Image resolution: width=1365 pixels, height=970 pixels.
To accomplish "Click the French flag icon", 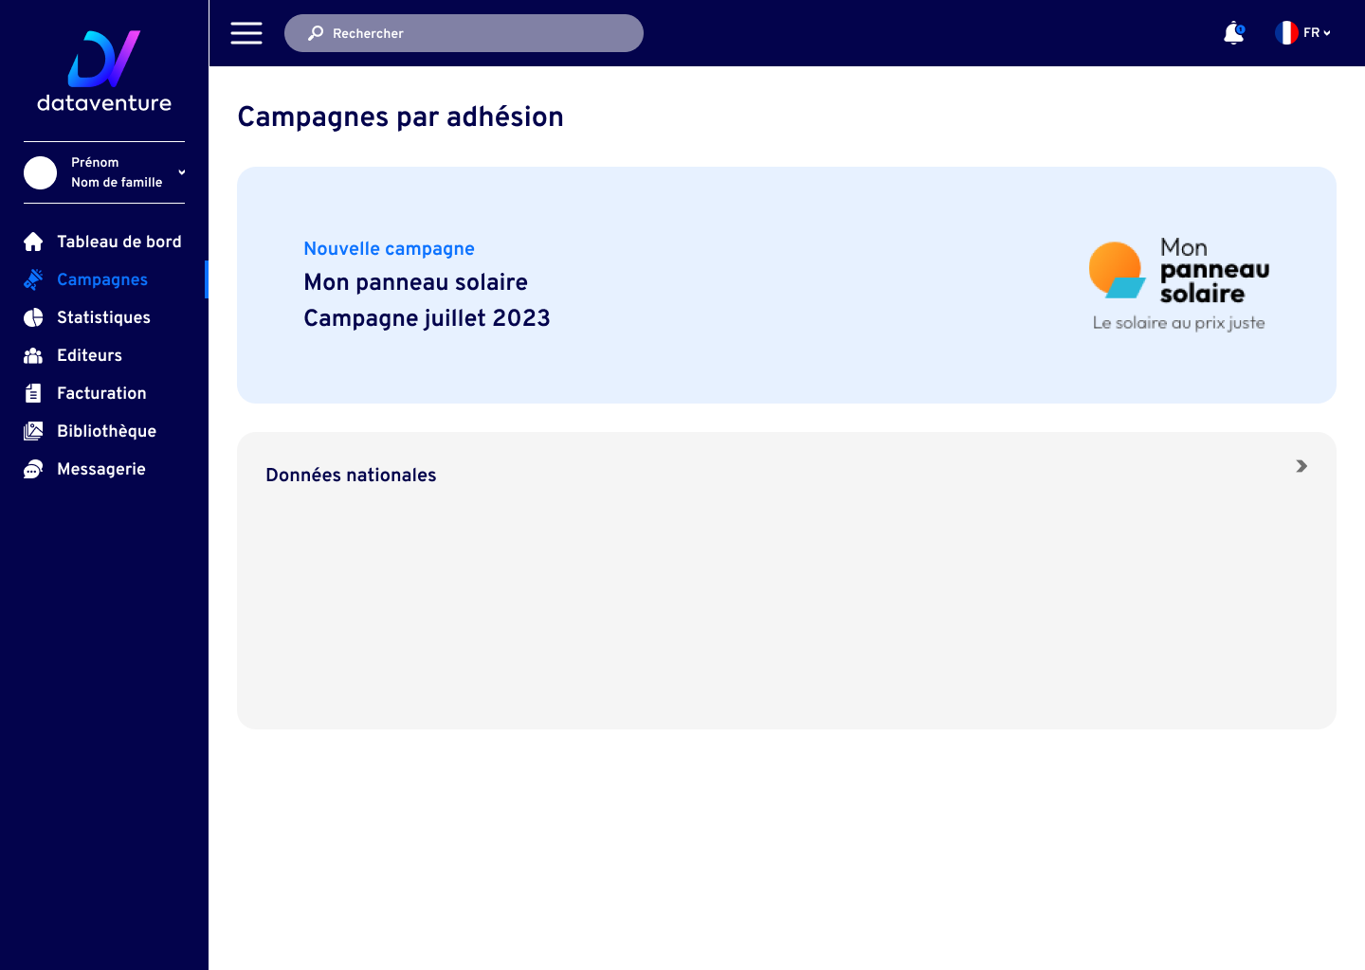I will 1286,33.
